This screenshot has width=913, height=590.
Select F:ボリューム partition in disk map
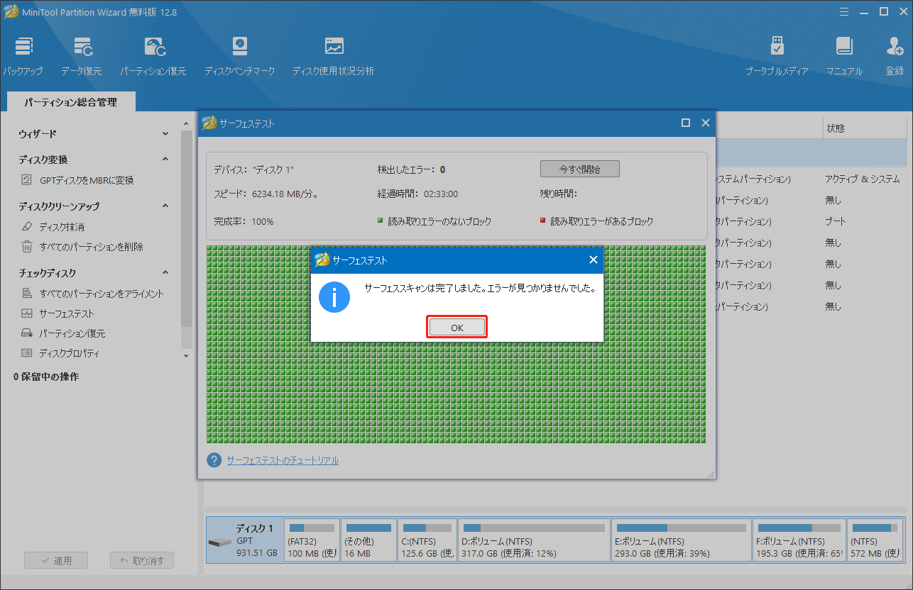click(x=799, y=540)
